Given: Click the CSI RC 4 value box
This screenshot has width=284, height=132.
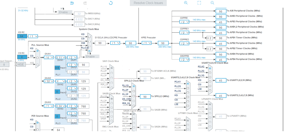Looking at the screenshot, I should pyautogui.click(x=22, y=57).
